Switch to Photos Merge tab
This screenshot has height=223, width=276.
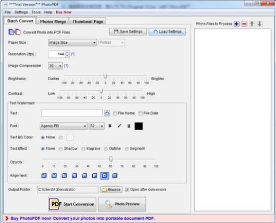coord(53,21)
